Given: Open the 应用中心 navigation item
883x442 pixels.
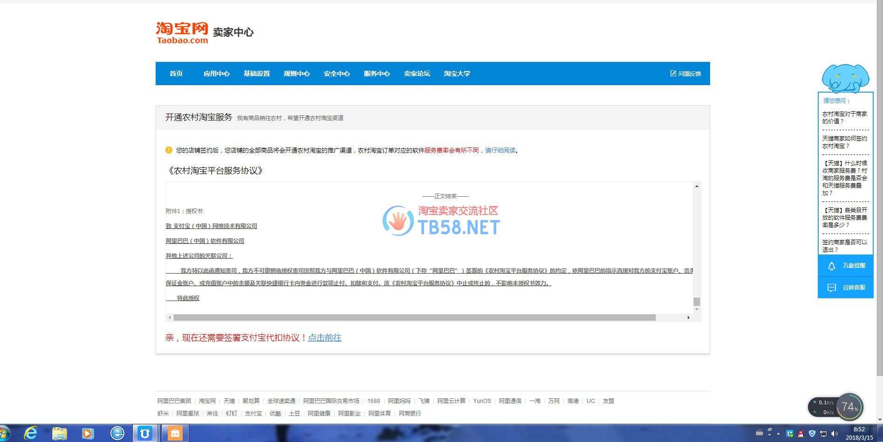Looking at the screenshot, I should (217, 74).
